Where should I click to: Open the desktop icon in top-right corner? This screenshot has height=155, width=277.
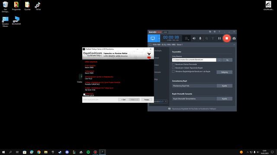point(268,6)
